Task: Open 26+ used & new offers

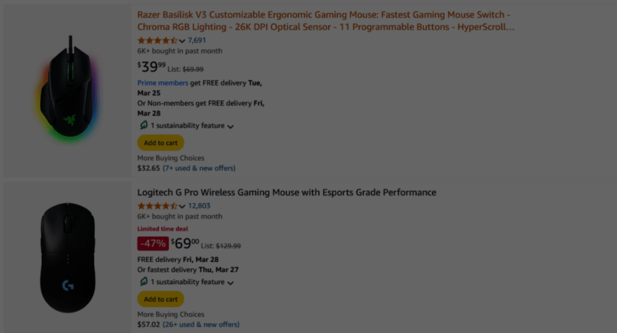Action: click(x=201, y=325)
